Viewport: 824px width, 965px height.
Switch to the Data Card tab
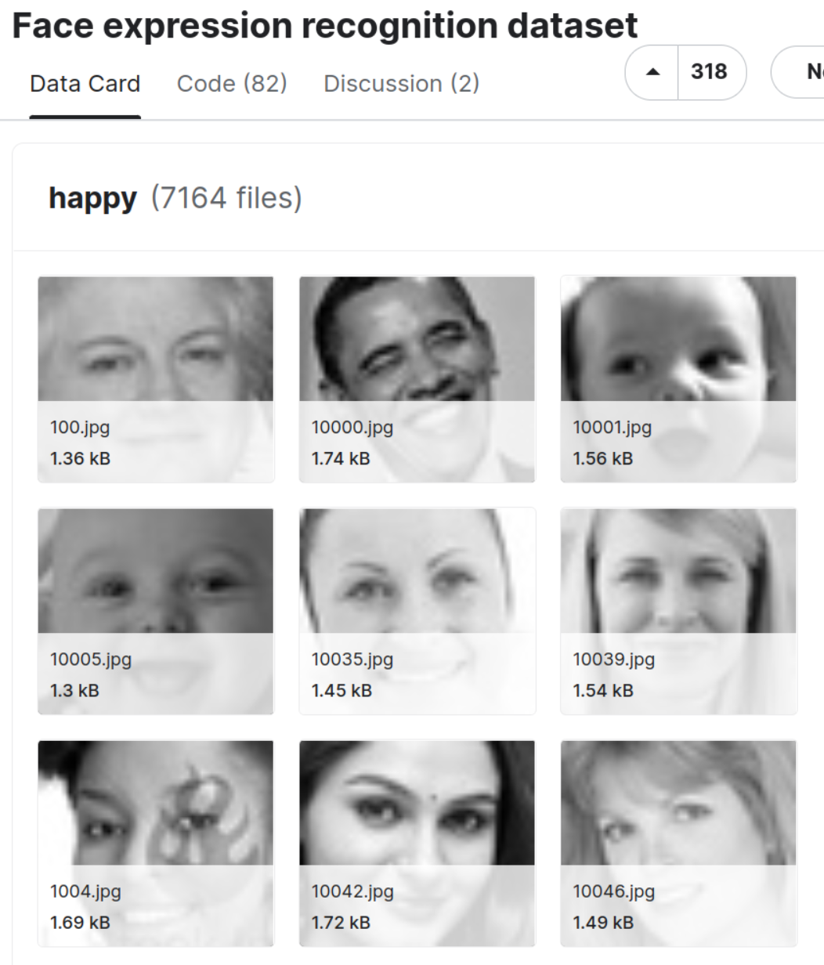85,84
